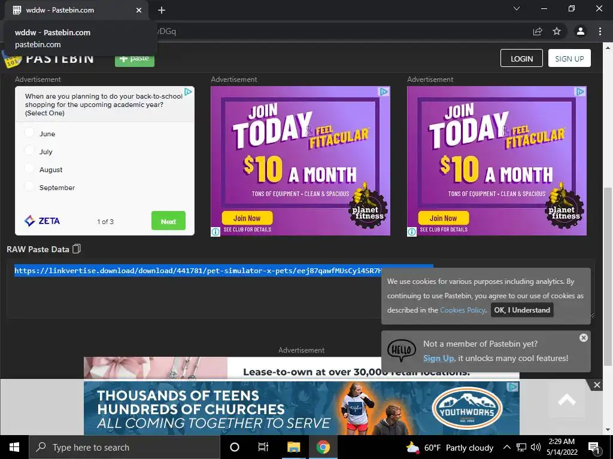Screen dimensions: 613x459
Task: Click Join Now on right Planet Fitness ad
Action: point(444,218)
